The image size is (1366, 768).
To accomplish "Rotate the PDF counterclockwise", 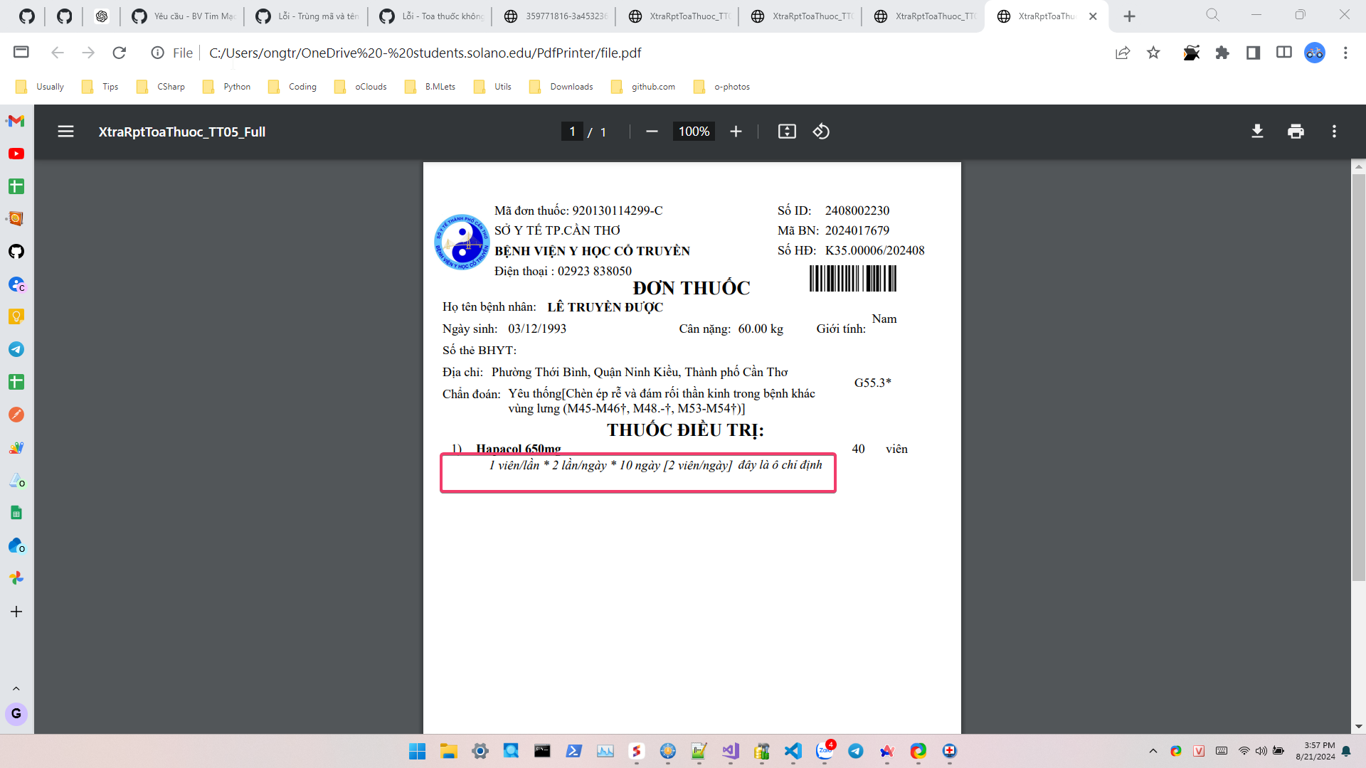I will point(821,132).
